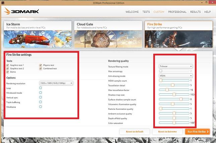Select the Cloud Gate benchmark thumbnail
216x143 pixels.
[108, 34]
